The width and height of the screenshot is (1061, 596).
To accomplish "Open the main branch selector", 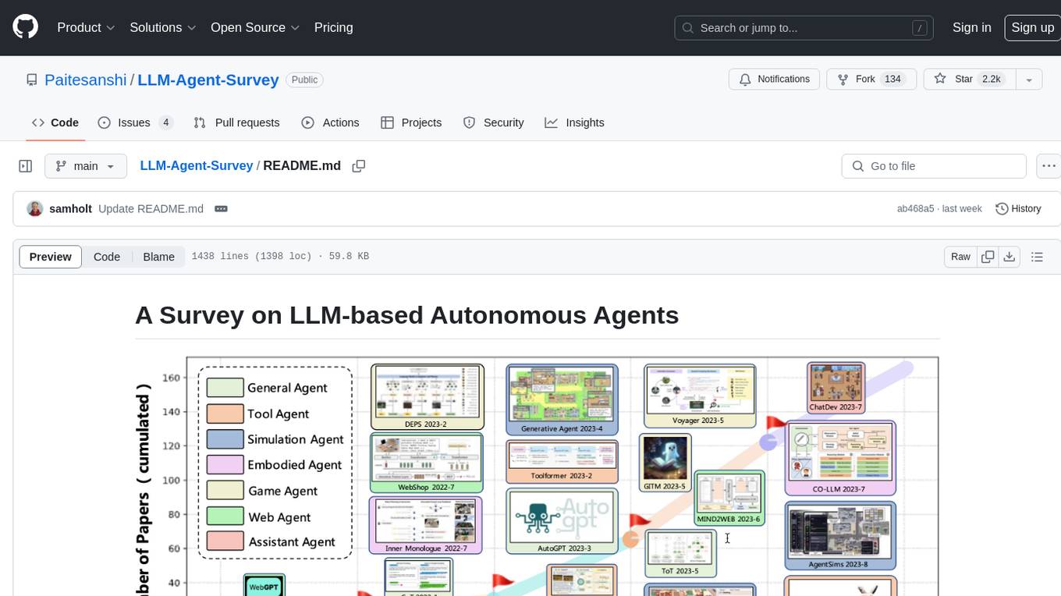I will tap(86, 166).
